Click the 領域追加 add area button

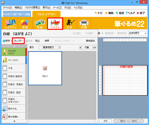[x=90, y=41]
